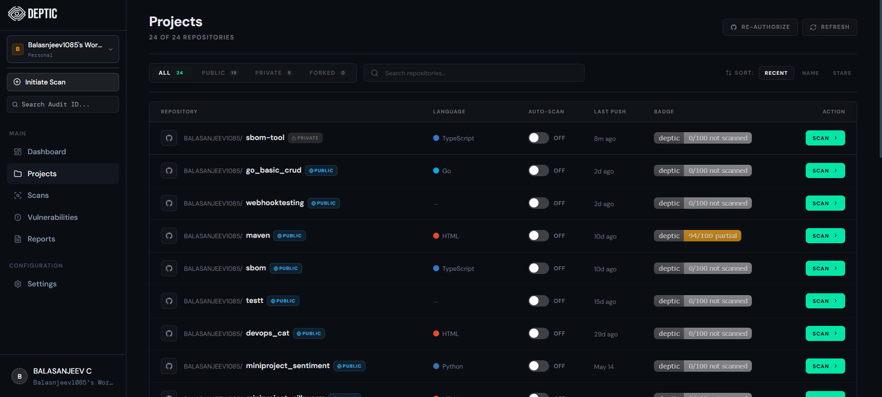Open the Vulnerabilities shield icon
This screenshot has width=882, height=397.
18,218
